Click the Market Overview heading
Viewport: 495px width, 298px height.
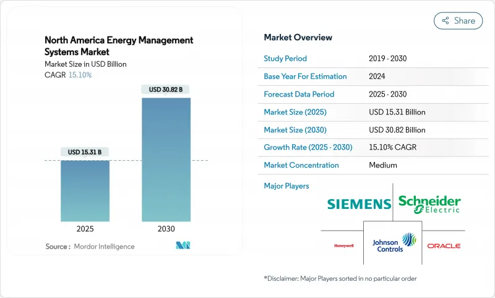298,38
